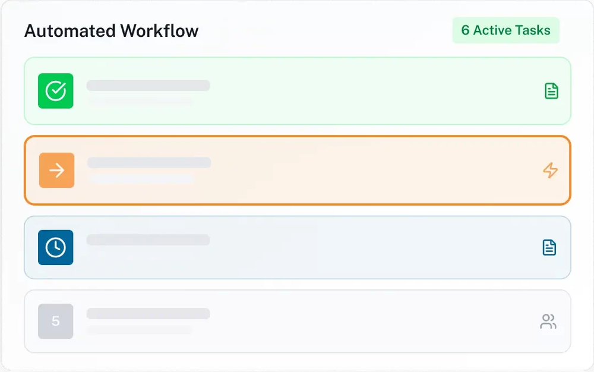Screen dimensions: 594x372
Task: Click the blue clock pending icon
Action: click(56, 247)
